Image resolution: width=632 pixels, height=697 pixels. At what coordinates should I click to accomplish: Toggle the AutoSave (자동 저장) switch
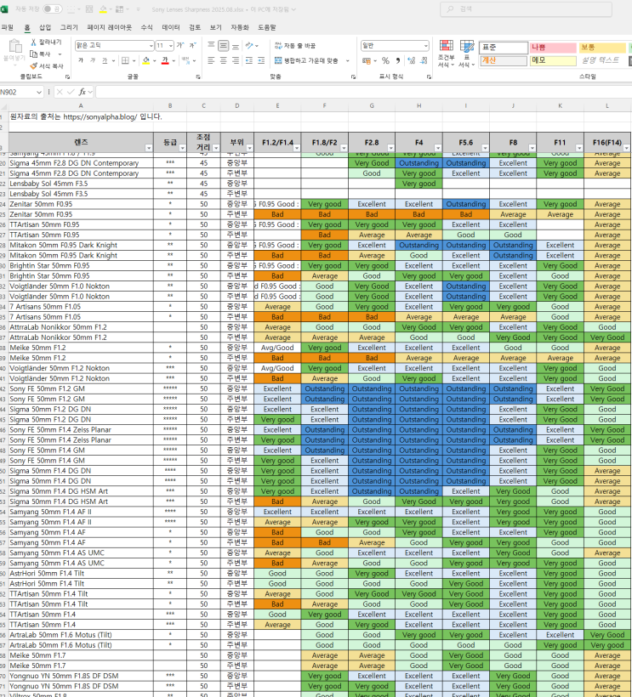pos(53,8)
